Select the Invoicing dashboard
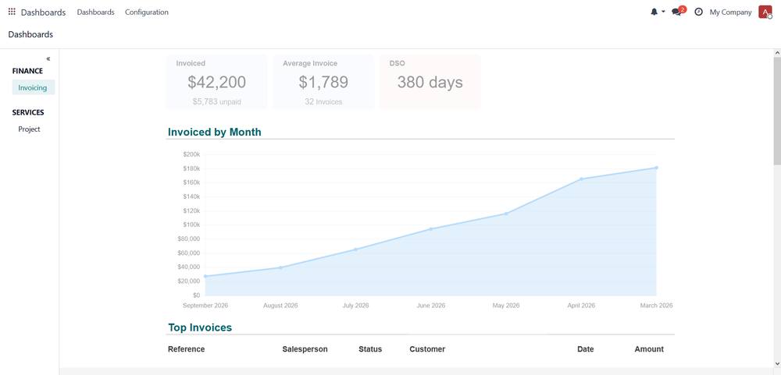781x375 pixels. 33,87
